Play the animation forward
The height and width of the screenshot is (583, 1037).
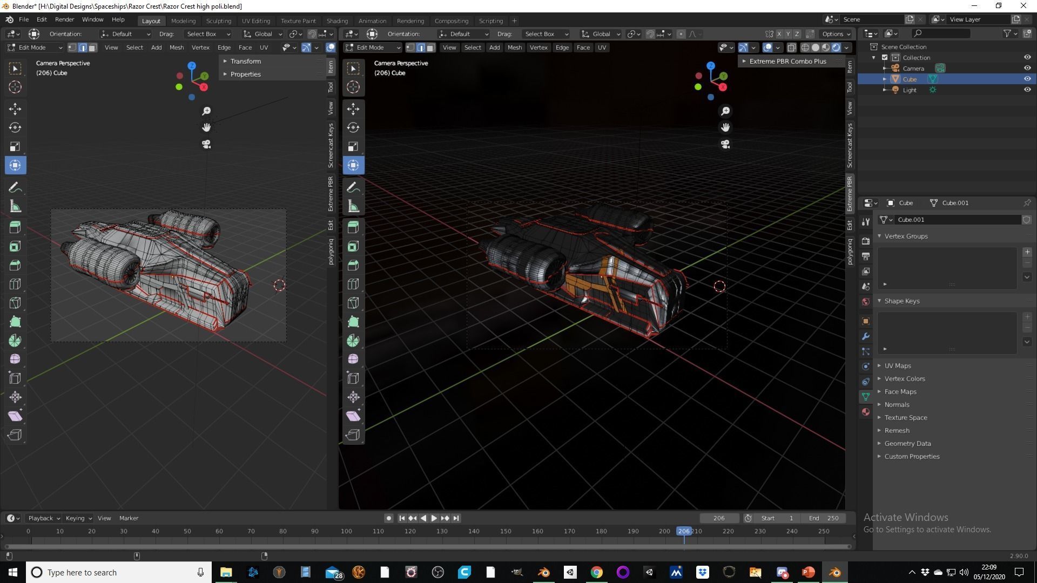pos(434,518)
